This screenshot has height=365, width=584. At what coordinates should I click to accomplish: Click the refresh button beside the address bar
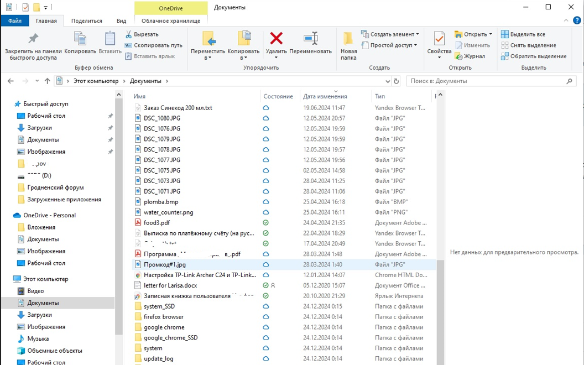point(396,81)
